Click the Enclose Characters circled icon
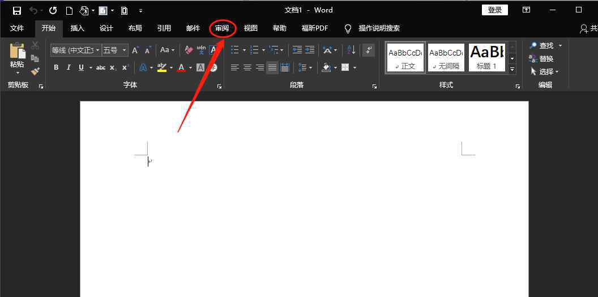Screen dimensions: 598x297 (213, 67)
